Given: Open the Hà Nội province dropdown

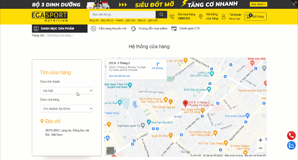Looking at the screenshot, I should point(67,91).
